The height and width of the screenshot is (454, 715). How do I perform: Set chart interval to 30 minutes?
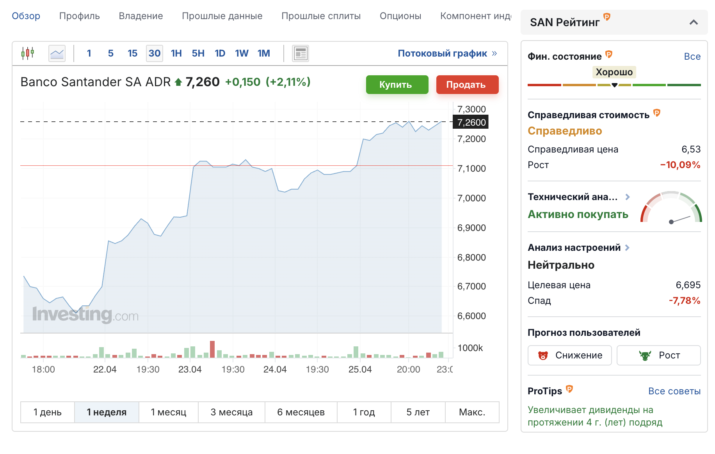pos(155,53)
